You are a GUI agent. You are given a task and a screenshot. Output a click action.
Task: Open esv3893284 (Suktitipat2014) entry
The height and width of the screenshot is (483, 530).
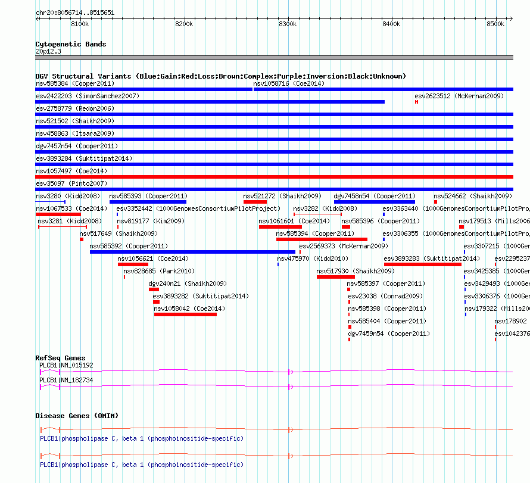[84, 158]
